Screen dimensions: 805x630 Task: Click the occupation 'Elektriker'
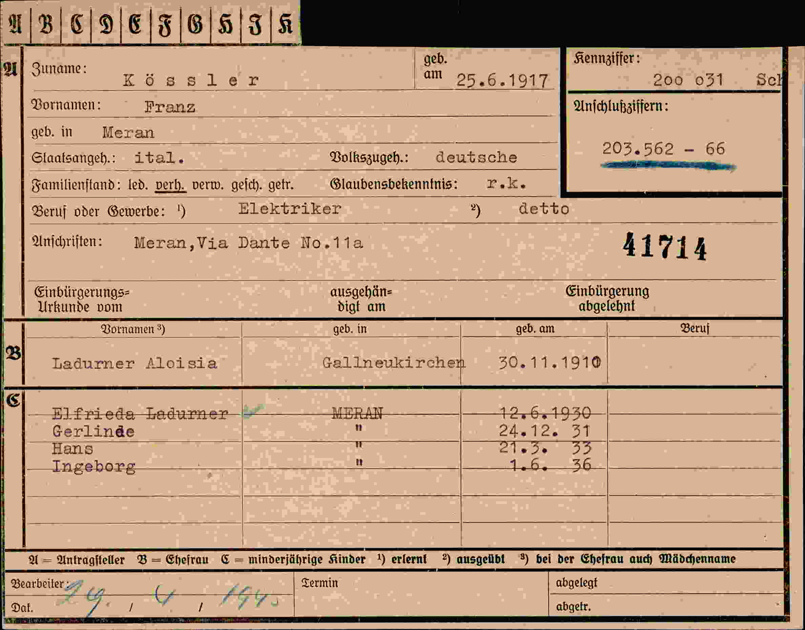(x=290, y=209)
